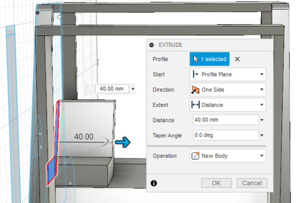Open the Direction dropdown showing One Side
Viewport: 298px width, 203px height.
228,89
